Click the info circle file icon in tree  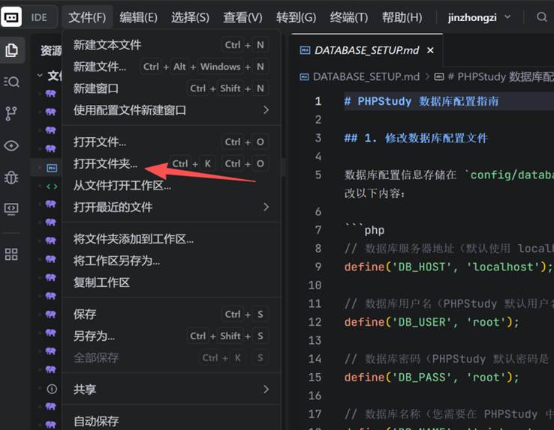[x=52, y=389]
